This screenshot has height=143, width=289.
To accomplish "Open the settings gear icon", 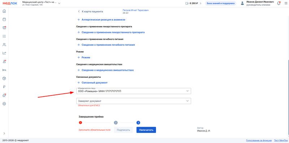I will click(4, 104).
